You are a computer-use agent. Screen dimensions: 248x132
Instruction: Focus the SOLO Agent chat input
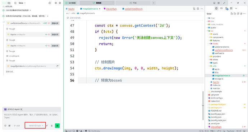pyautogui.click(x=32, y=116)
